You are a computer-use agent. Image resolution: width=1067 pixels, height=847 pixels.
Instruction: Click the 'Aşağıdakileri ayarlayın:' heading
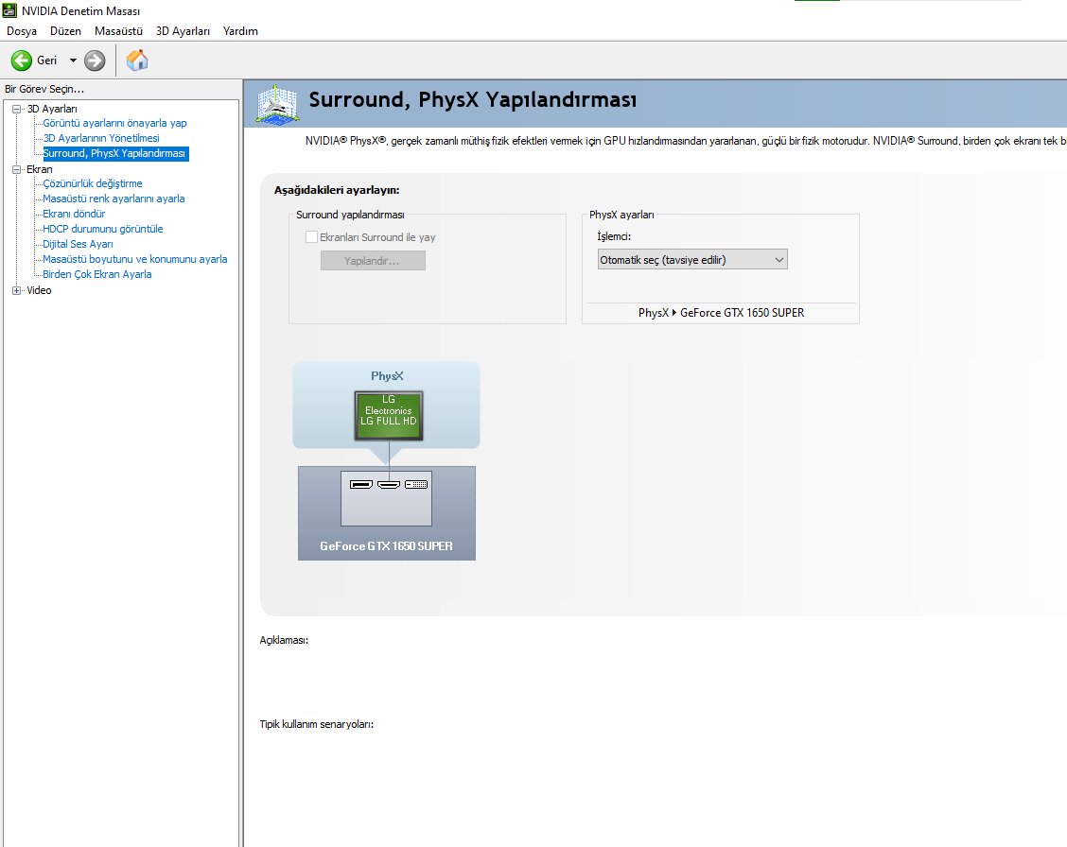pos(336,190)
